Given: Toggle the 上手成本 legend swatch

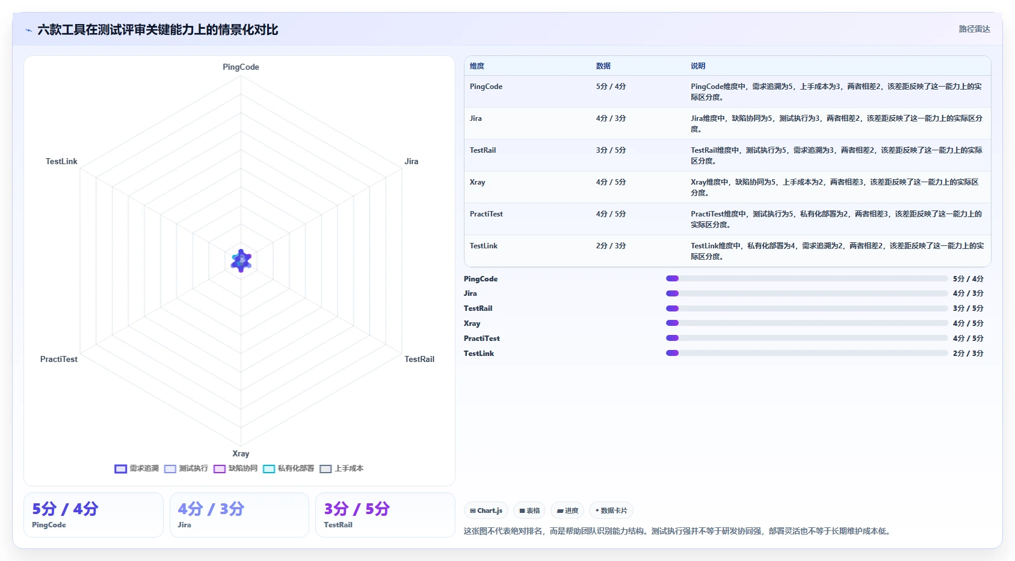Looking at the screenshot, I should [x=325, y=469].
